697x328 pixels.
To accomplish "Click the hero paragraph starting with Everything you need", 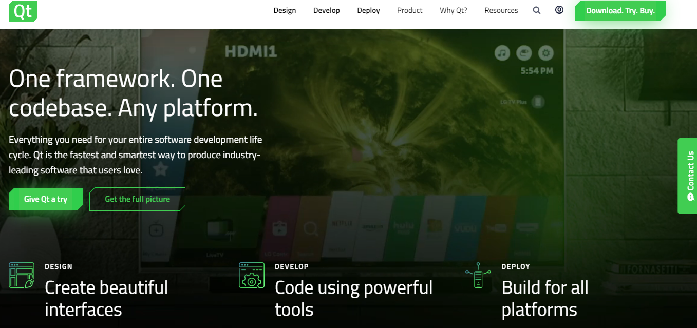I will pyautogui.click(x=136, y=155).
